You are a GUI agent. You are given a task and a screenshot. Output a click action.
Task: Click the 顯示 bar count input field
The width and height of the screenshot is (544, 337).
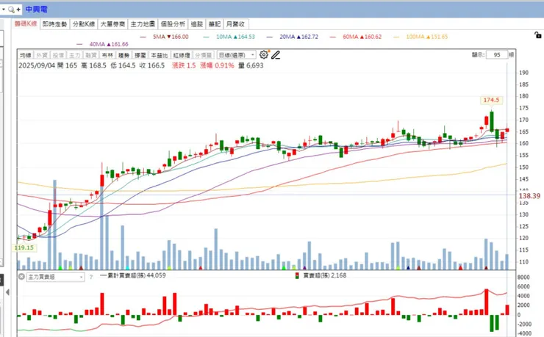pos(497,55)
